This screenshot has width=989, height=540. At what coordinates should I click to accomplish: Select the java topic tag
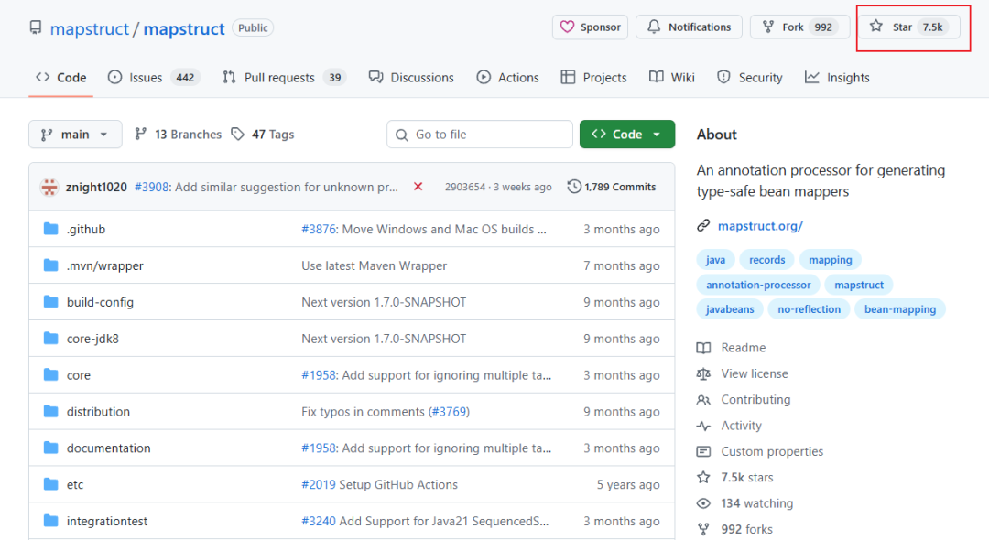(x=715, y=260)
